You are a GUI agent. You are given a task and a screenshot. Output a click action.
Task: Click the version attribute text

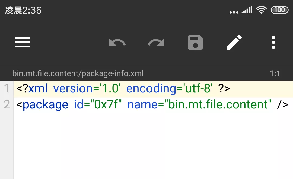point(73,89)
